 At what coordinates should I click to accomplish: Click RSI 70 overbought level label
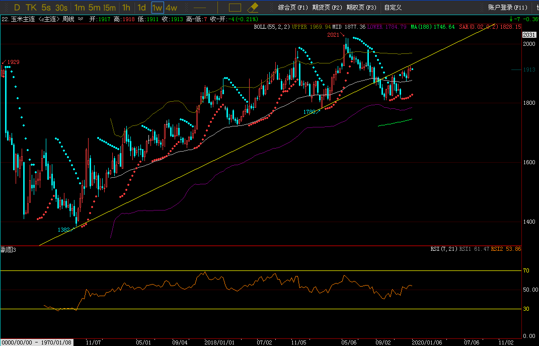[526, 270]
